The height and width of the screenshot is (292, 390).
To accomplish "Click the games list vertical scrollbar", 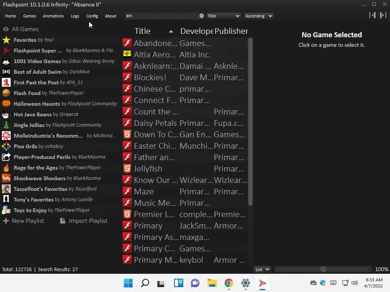I will (250, 122).
